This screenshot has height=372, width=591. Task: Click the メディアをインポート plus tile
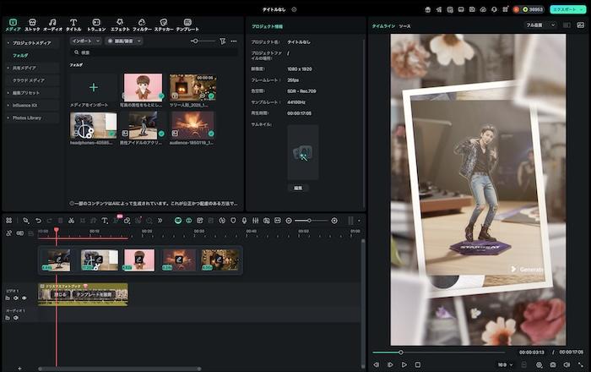(93, 88)
